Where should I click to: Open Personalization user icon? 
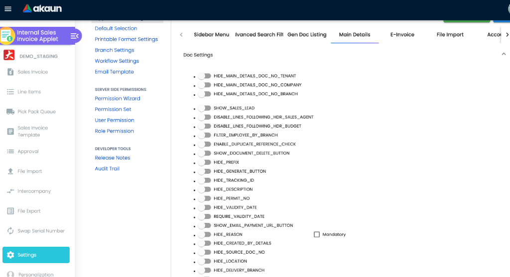click(10, 274)
